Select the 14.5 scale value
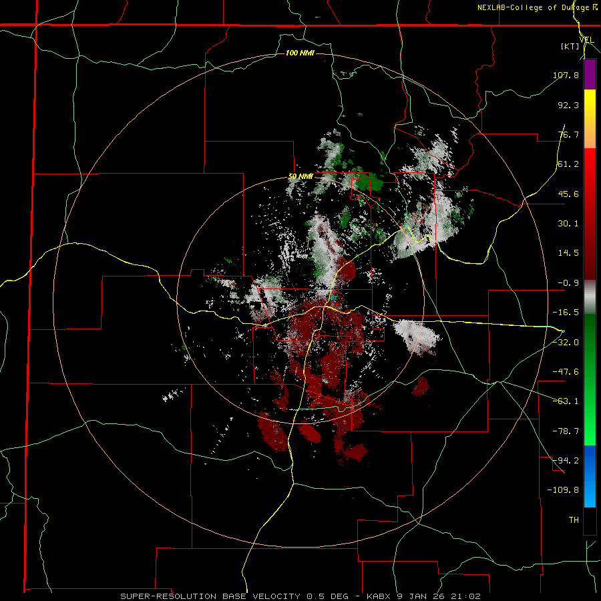The height and width of the screenshot is (601, 601). [568, 253]
